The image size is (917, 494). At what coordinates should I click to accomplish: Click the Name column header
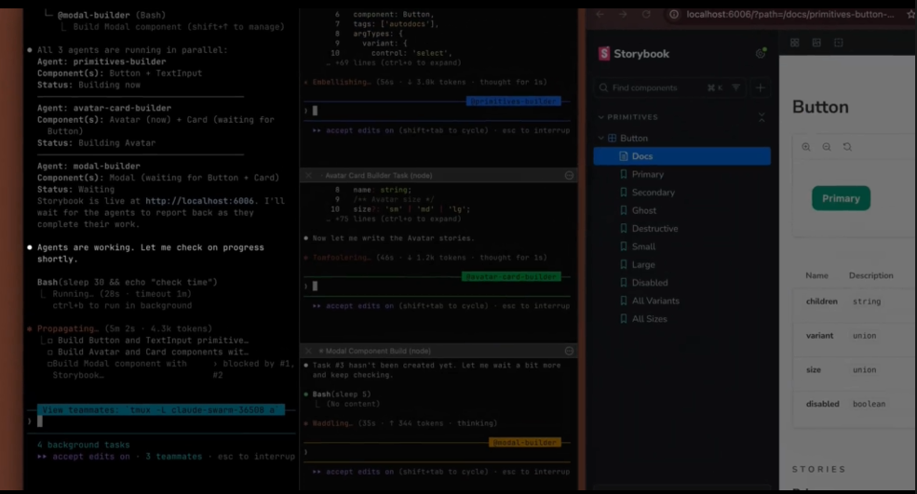pyautogui.click(x=816, y=275)
